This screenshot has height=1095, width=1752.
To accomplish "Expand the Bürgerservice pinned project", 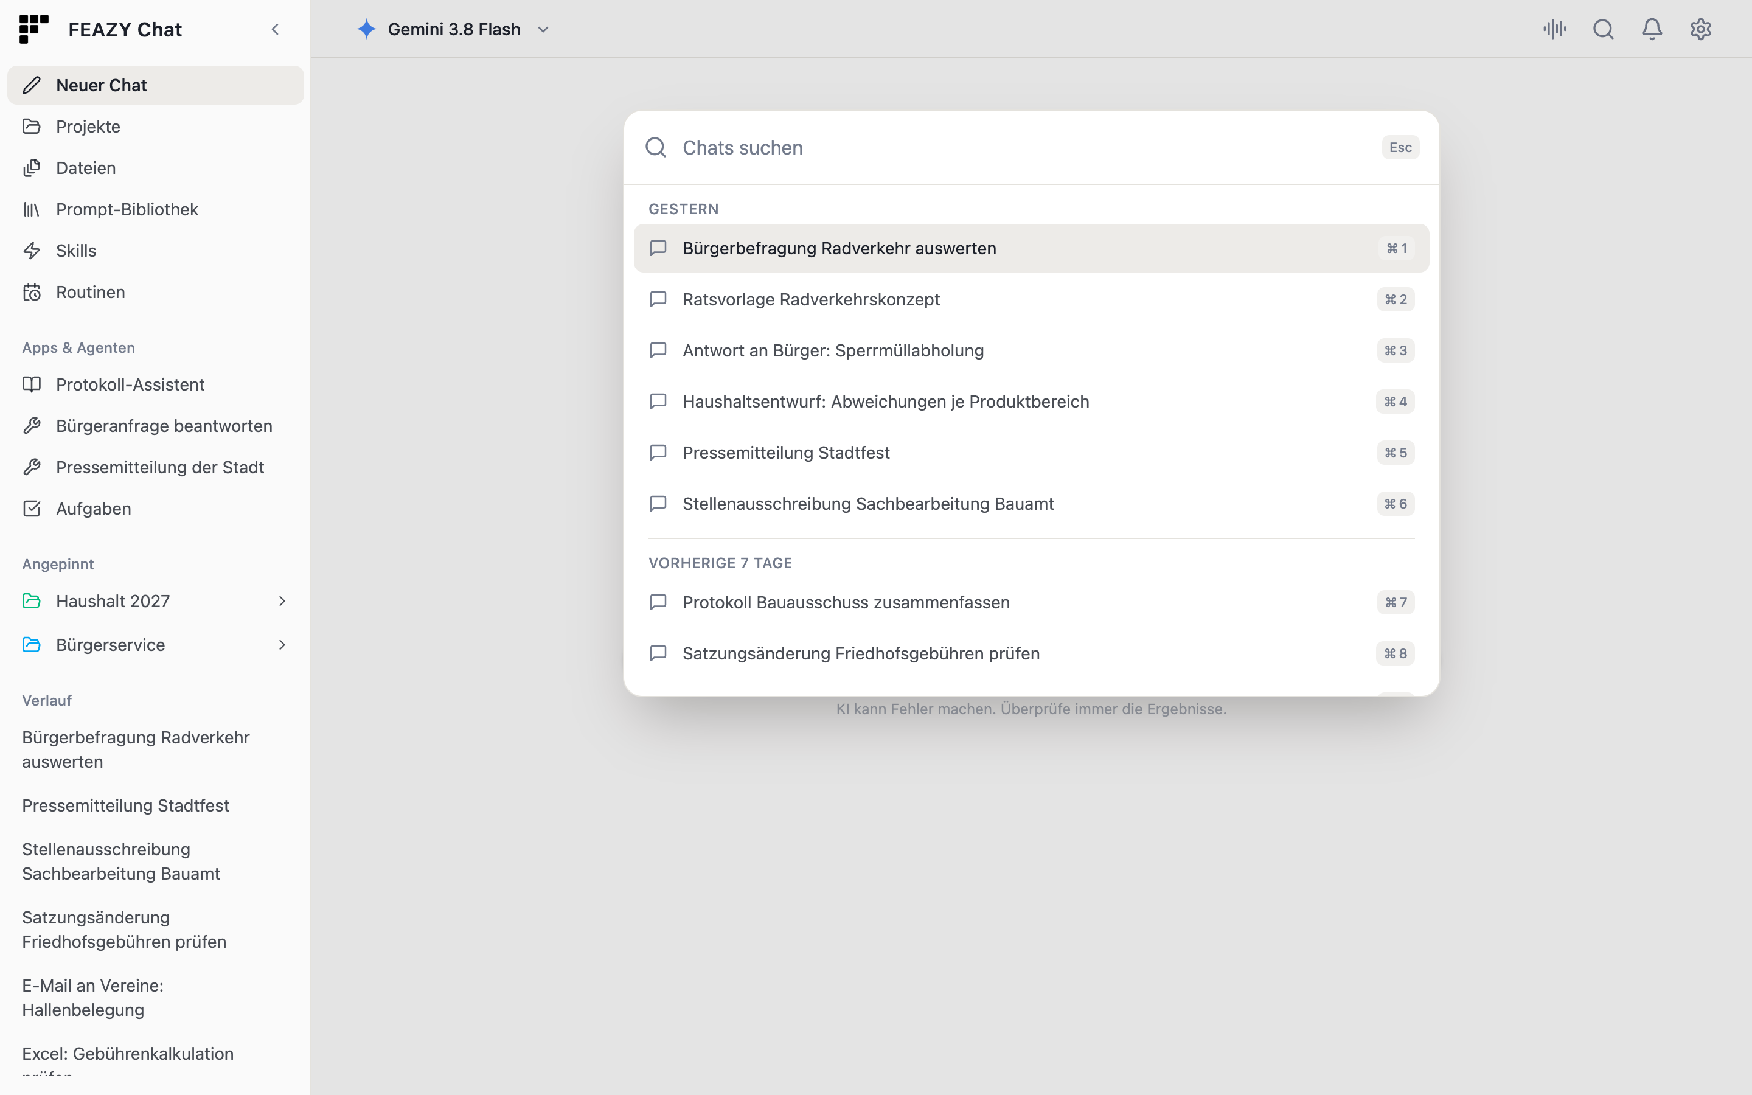I will [282, 645].
